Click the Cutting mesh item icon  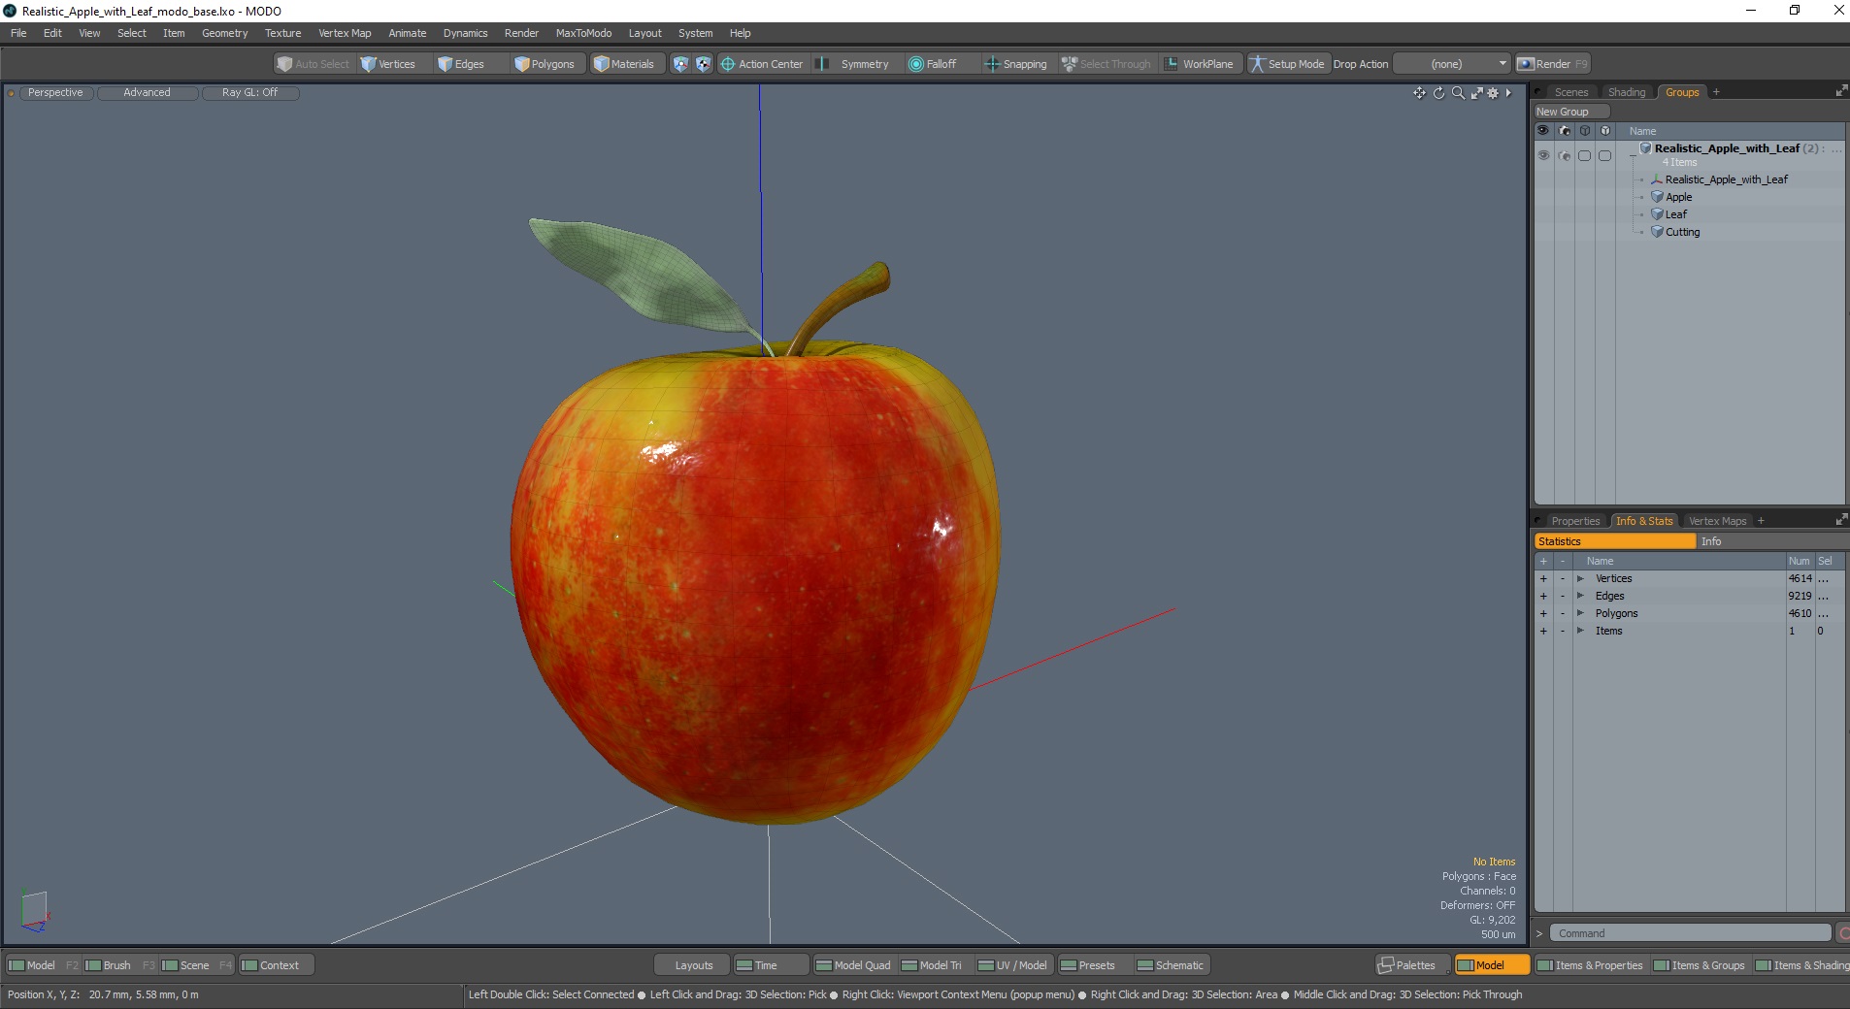[x=1657, y=232]
